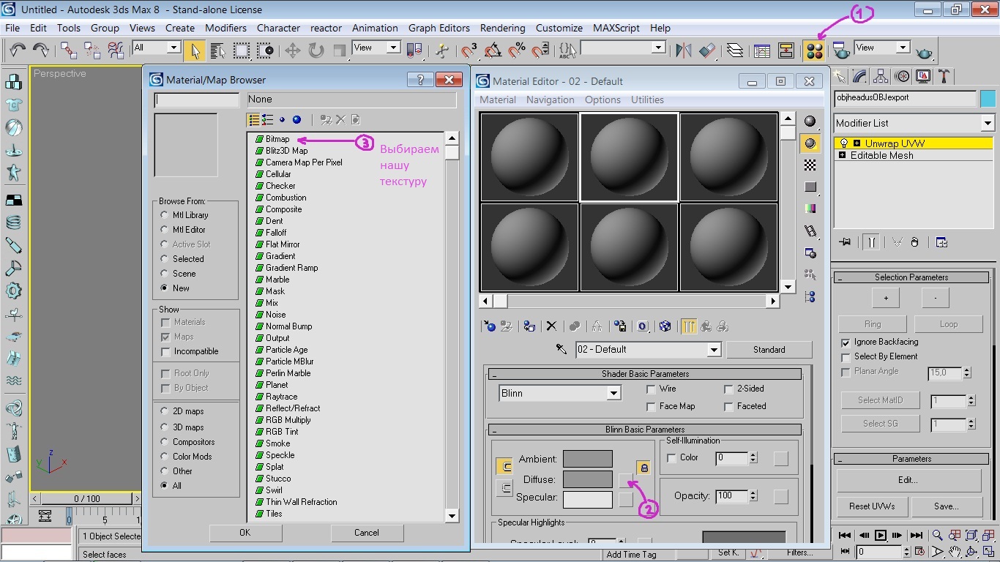The image size is (1000, 562).
Task: Select the Rotate transform tool
Action: 316,50
